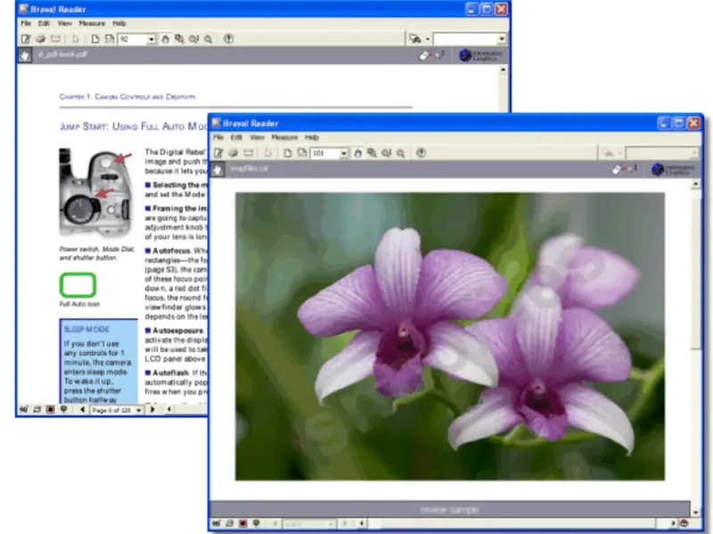Click the camera picture in back window document
The width and height of the screenshot is (713, 534).
pos(96,192)
